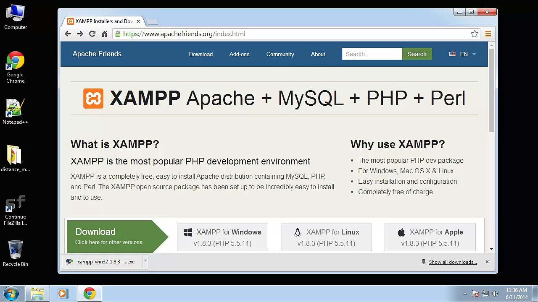
Task: Open the Add-ons menu item
Action: (240, 54)
